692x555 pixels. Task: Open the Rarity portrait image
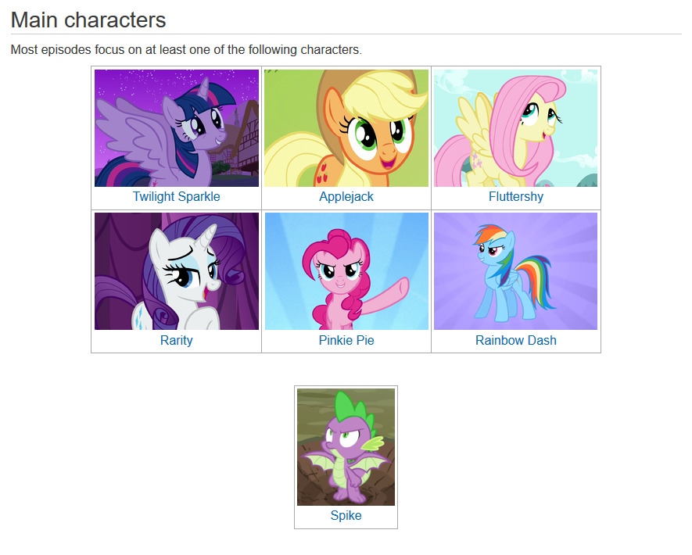(177, 271)
